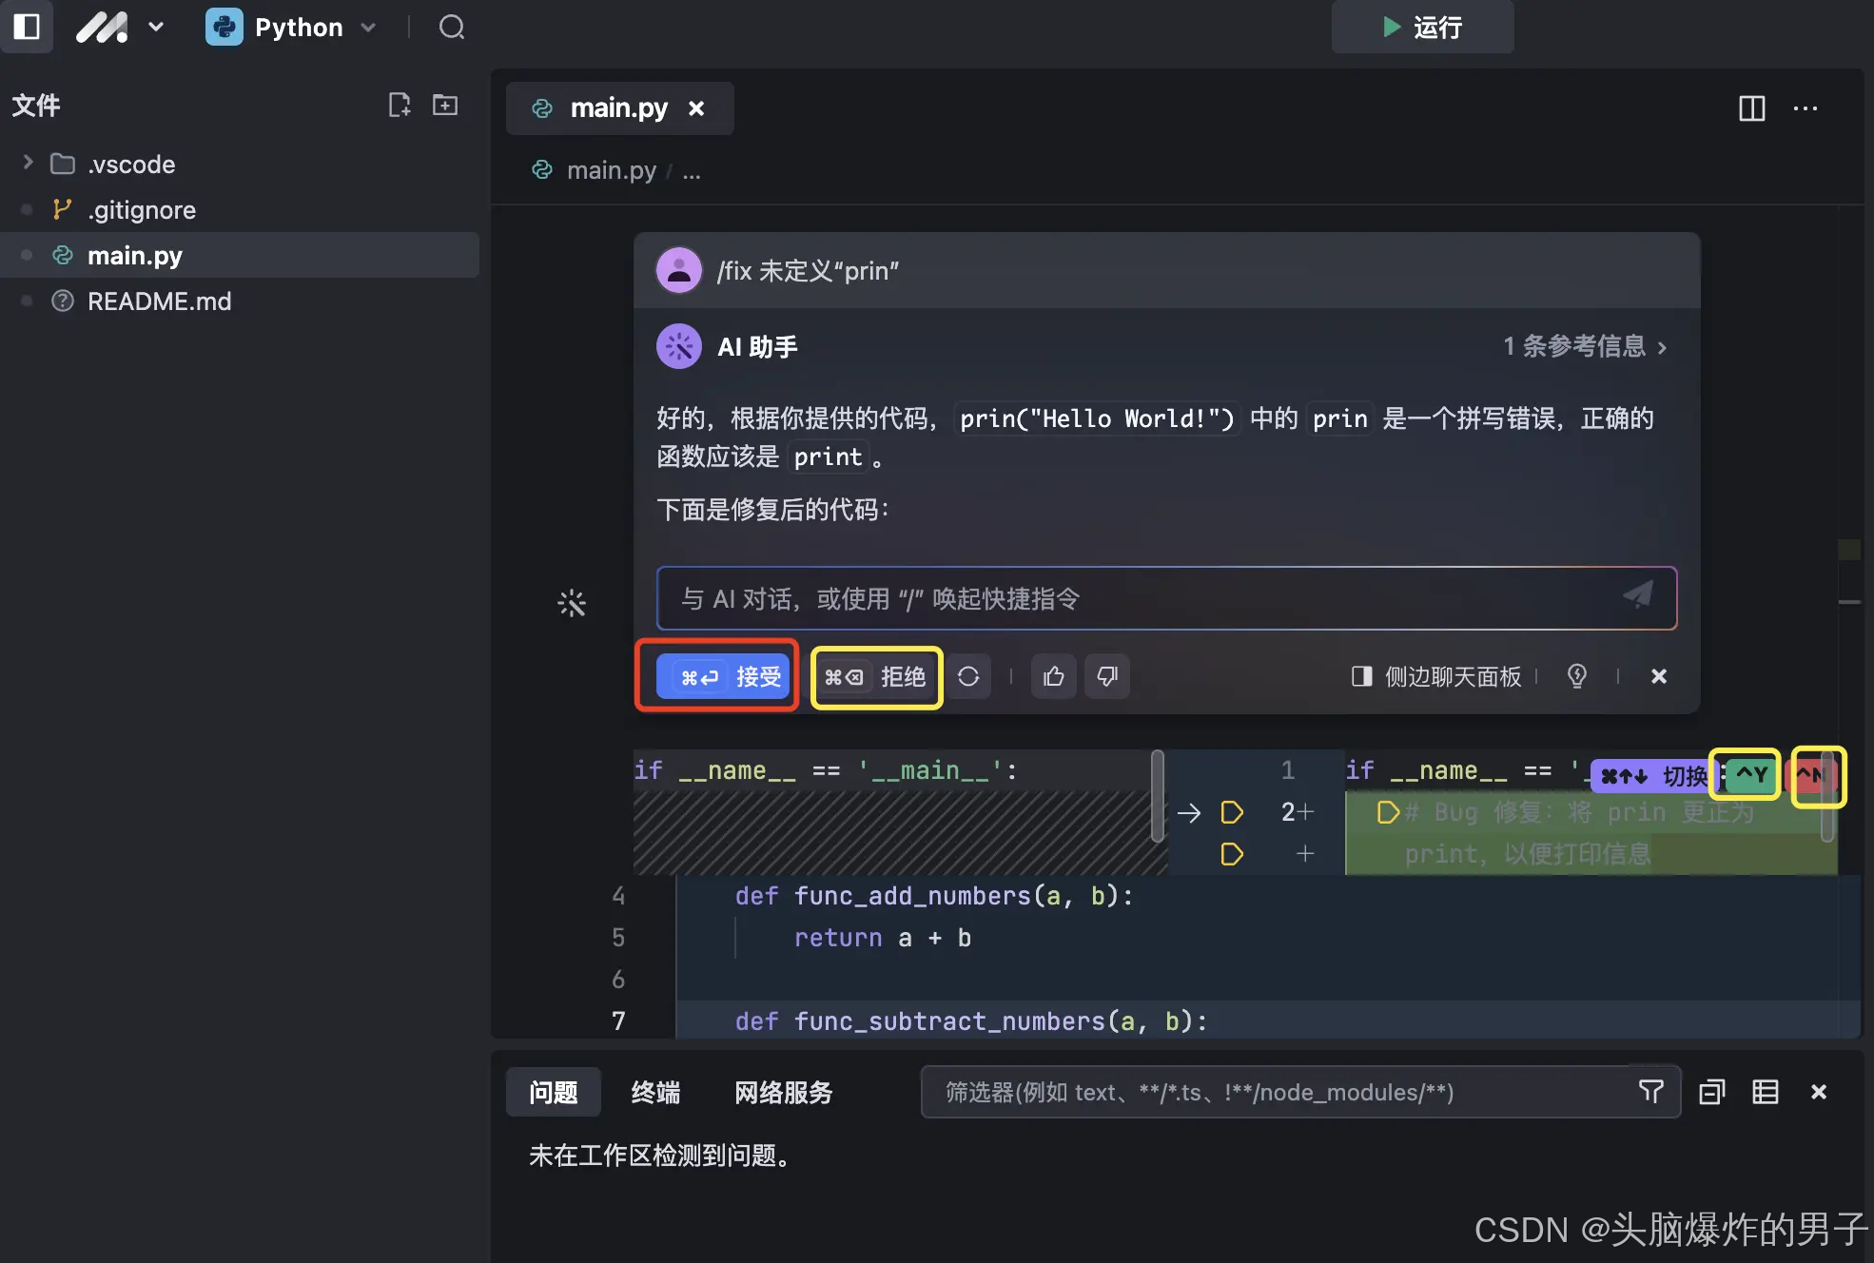Image resolution: width=1874 pixels, height=1263 pixels.
Task: Click the lightbulb icon near the chat actions
Action: point(1577,676)
